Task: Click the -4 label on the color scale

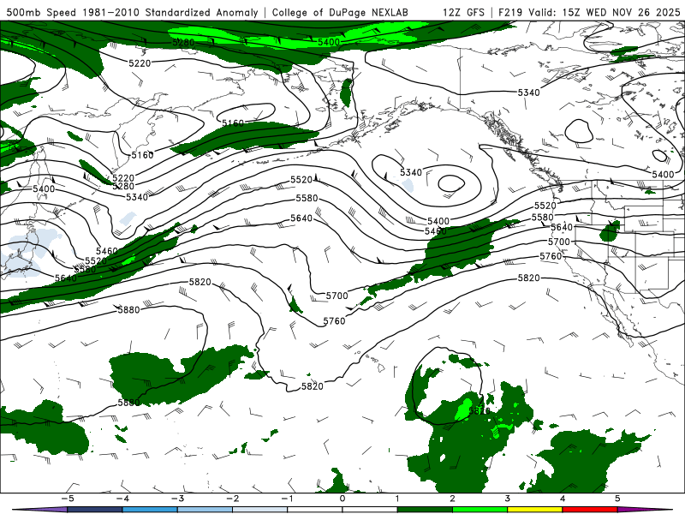Action: pyautogui.click(x=122, y=499)
